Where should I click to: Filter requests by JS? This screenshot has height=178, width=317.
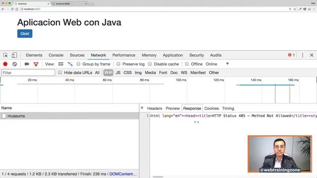click(118, 73)
